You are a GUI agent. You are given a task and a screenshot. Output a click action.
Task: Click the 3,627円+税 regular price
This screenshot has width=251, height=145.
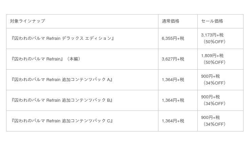(x=173, y=59)
